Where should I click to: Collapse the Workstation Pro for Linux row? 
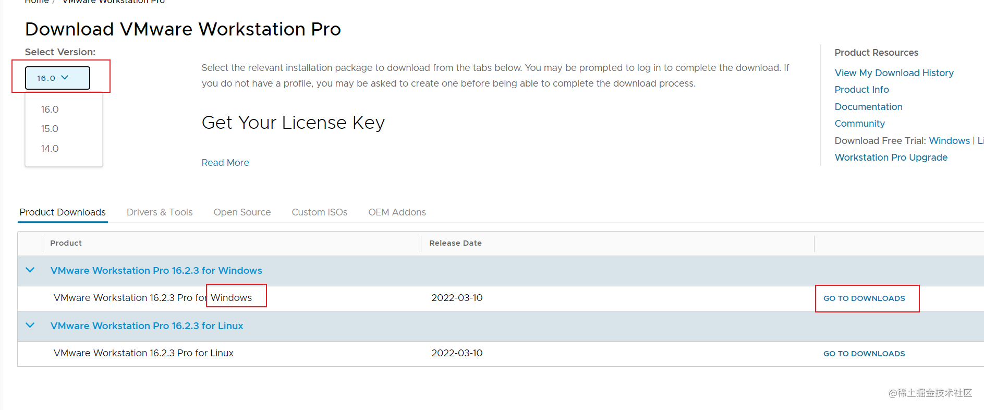30,325
